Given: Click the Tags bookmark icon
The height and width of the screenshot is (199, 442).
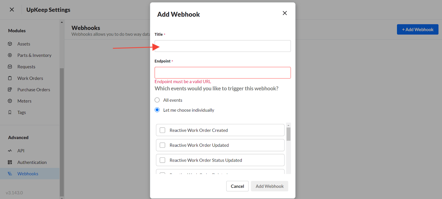Looking at the screenshot, I should pyautogui.click(x=10, y=112).
